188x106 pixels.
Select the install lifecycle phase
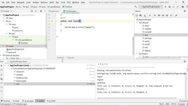(x=147, y=44)
